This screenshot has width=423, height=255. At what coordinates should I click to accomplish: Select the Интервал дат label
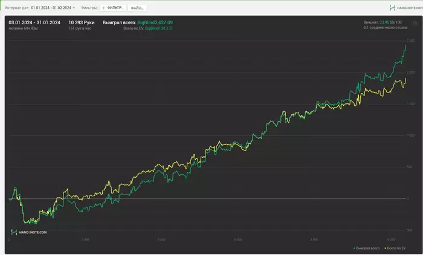pos(17,8)
